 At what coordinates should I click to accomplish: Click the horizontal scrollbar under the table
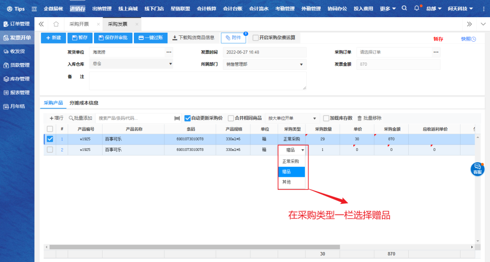[194, 247]
